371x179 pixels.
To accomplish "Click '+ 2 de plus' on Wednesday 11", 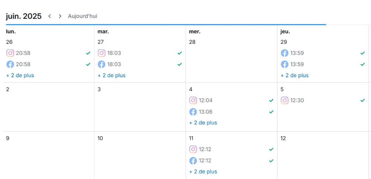I will [203, 171].
